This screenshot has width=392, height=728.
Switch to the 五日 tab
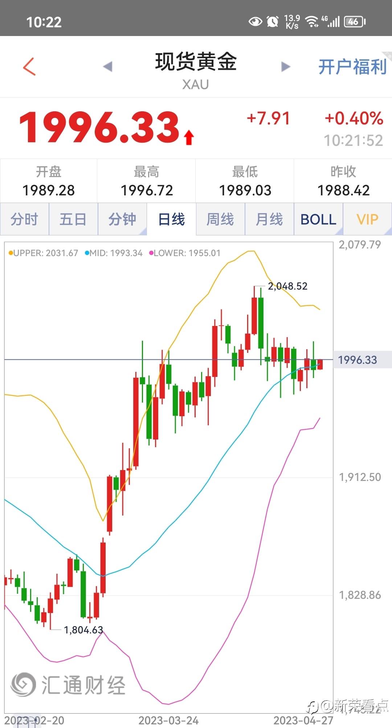tap(73, 219)
